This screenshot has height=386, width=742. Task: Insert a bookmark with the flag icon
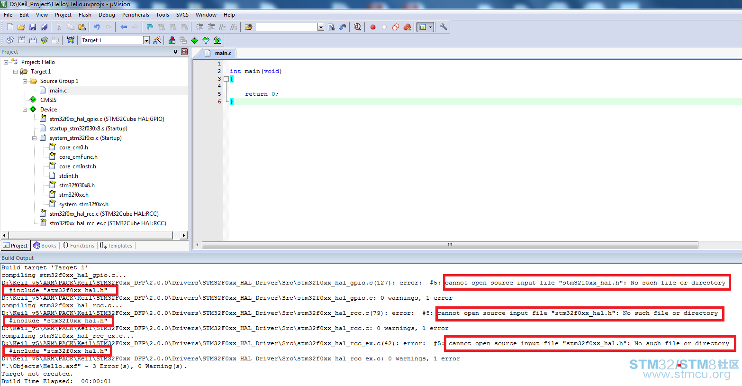tap(150, 27)
